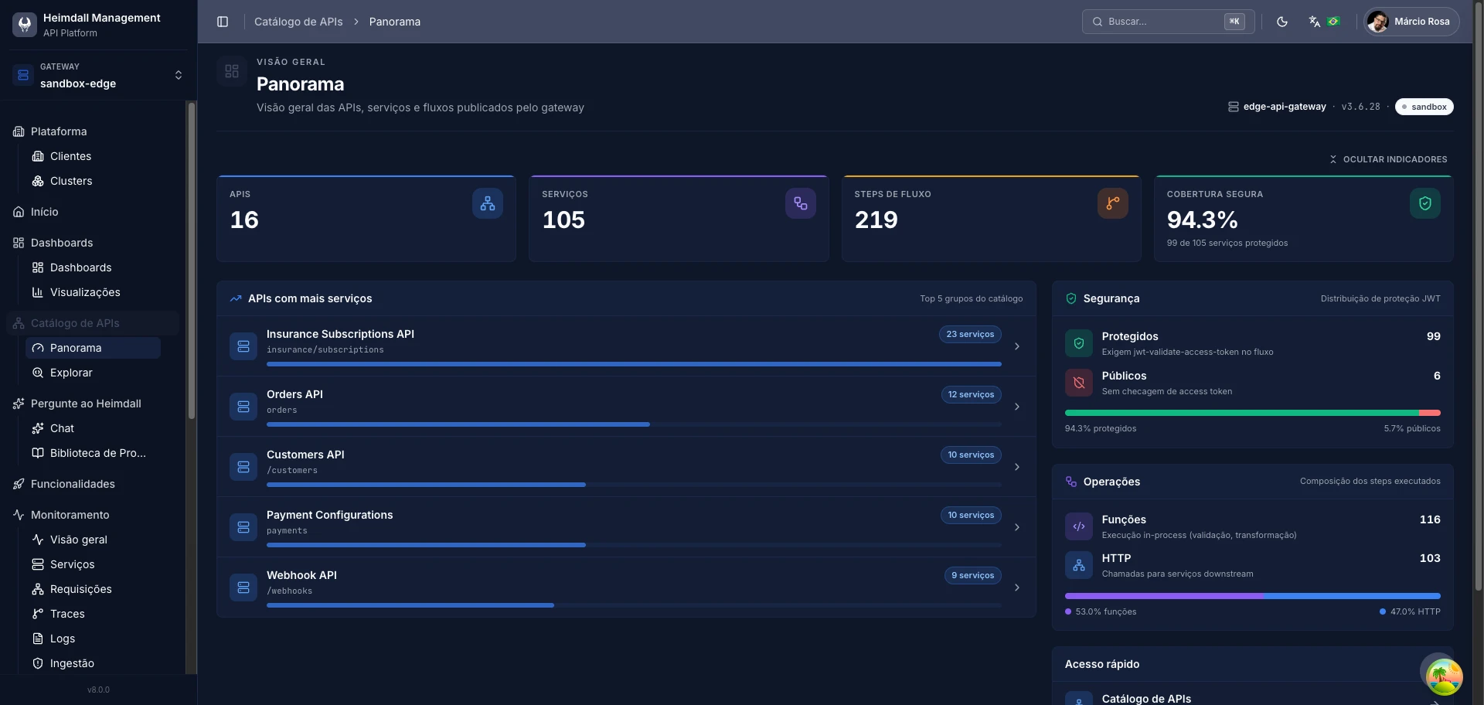1484x705 pixels.
Task: Click the Protegidos green shield icon
Action: pos(1079,343)
